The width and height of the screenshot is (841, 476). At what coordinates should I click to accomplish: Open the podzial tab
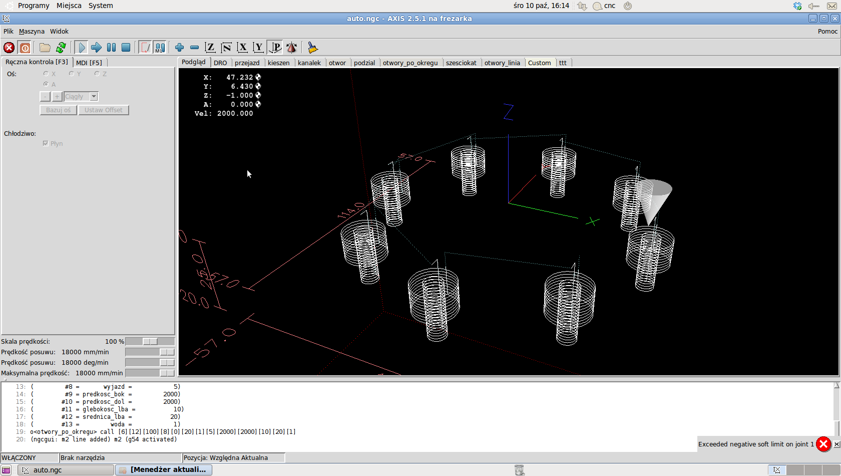pyautogui.click(x=364, y=63)
